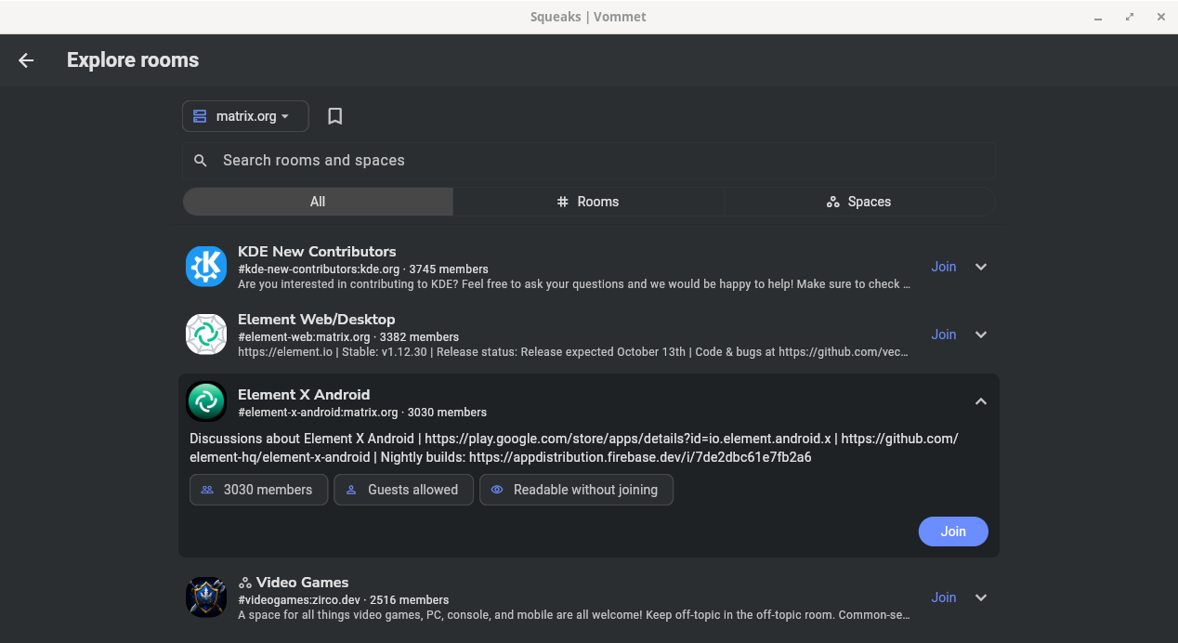1178x643 pixels.
Task: Open Element Web/Desktop room avatar
Action: [206, 335]
